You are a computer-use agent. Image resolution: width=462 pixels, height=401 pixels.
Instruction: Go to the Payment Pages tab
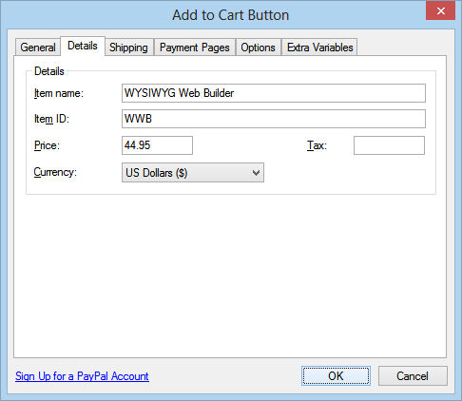195,48
